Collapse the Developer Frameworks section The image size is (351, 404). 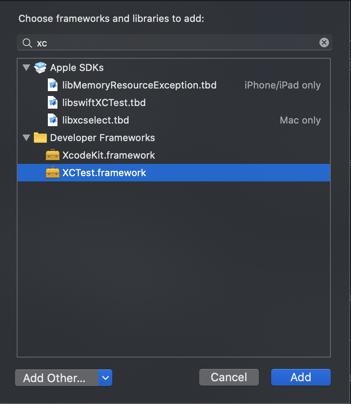(x=26, y=138)
